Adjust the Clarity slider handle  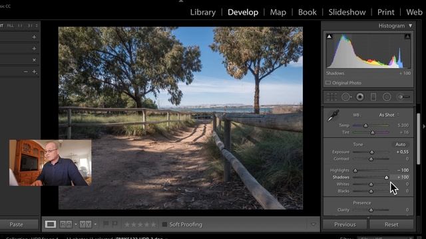click(371, 210)
